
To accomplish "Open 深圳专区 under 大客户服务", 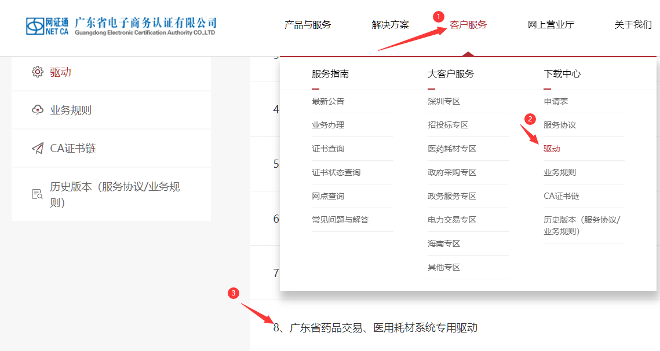I will point(444,101).
